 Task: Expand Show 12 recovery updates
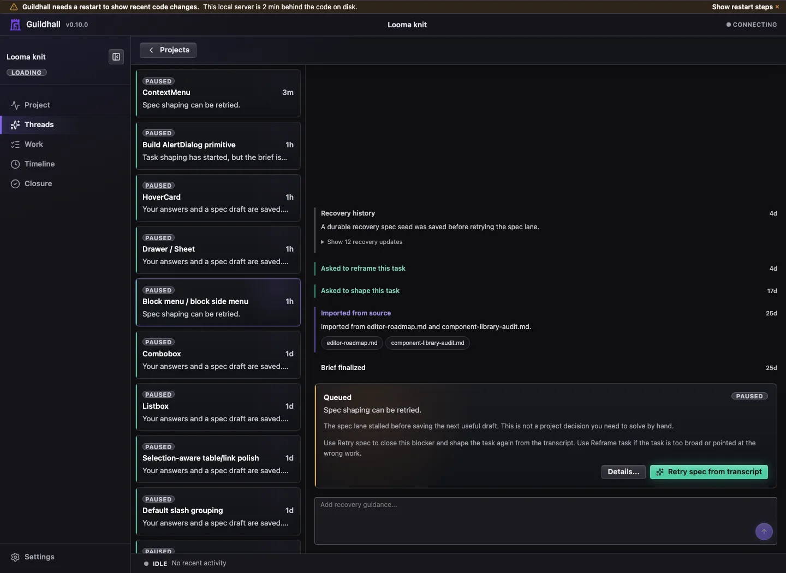click(x=361, y=242)
